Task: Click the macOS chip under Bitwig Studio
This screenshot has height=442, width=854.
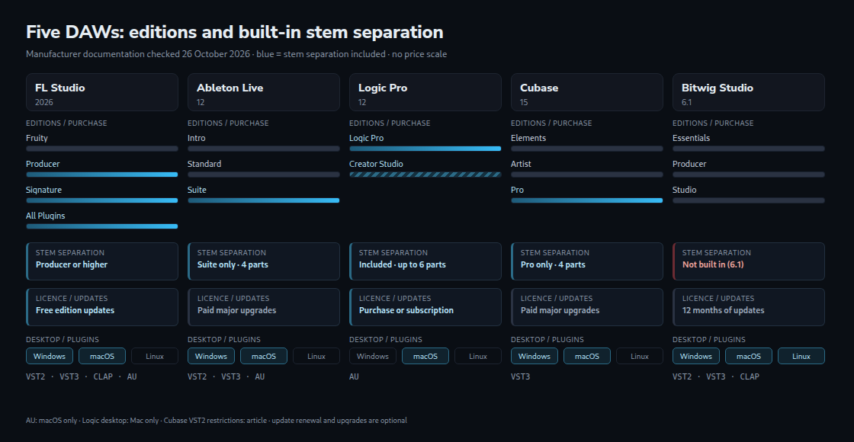Action: pyautogui.click(x=749, y=356)
